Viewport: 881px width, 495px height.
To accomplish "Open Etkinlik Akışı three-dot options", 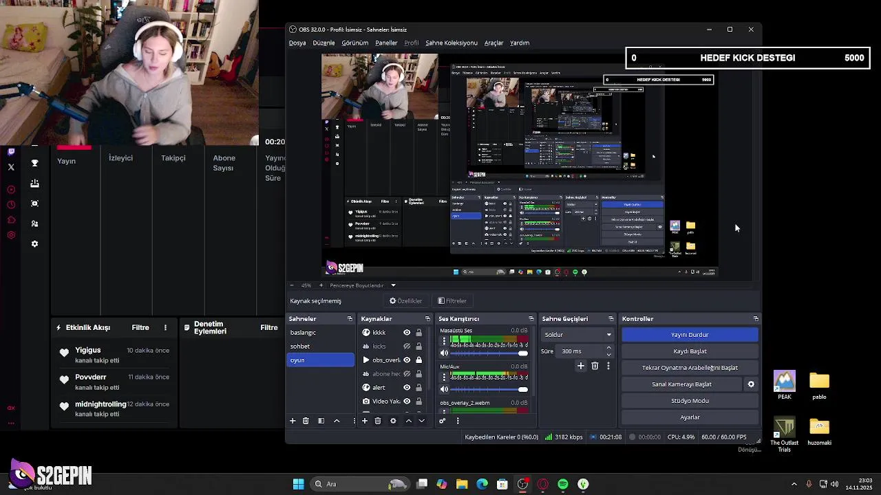I will tap(165, 327).
